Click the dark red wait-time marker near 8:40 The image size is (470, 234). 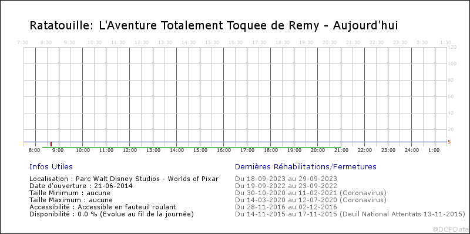pyautogui.click(x=51, y=144)
